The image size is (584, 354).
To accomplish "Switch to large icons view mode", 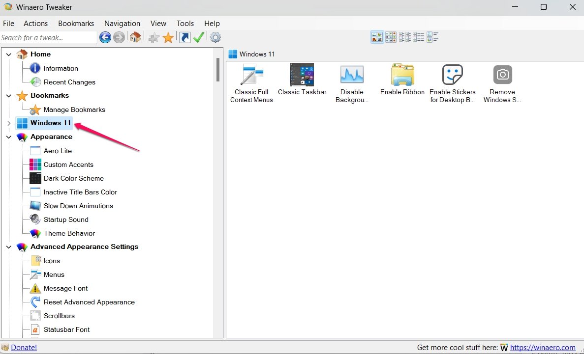I will coord(377,37).
